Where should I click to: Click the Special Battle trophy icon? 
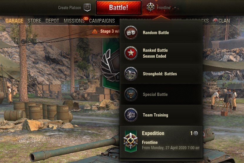[x=131, y=94]
